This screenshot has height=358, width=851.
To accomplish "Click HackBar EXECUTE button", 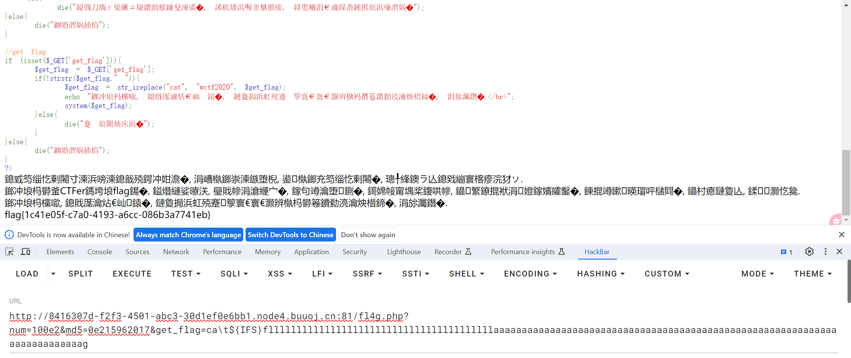I will [132, 274].
